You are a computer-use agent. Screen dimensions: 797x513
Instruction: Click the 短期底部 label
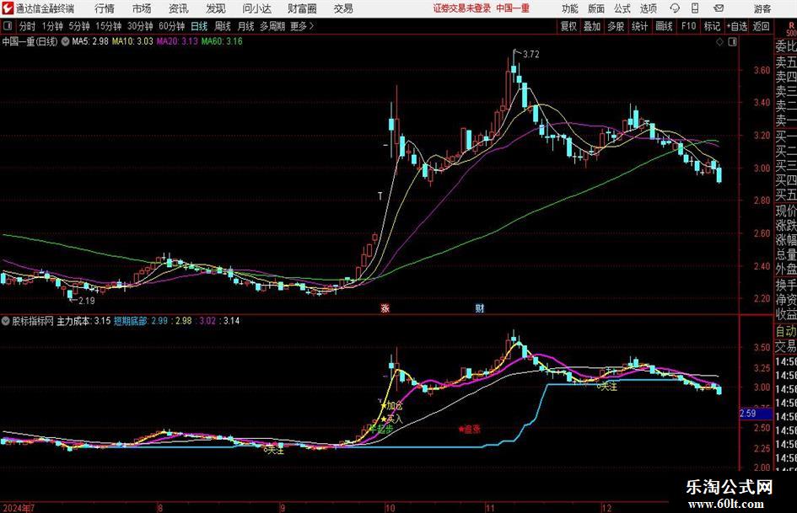[x=130, y=321]
